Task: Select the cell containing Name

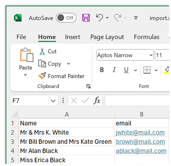Action: [x=67, y=123]
